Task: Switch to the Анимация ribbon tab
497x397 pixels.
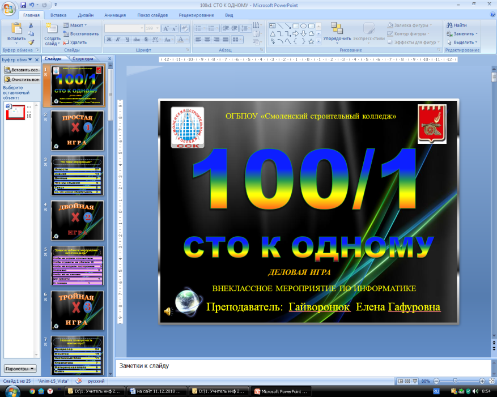Action: pyautogui.click(x=115, y=15)
